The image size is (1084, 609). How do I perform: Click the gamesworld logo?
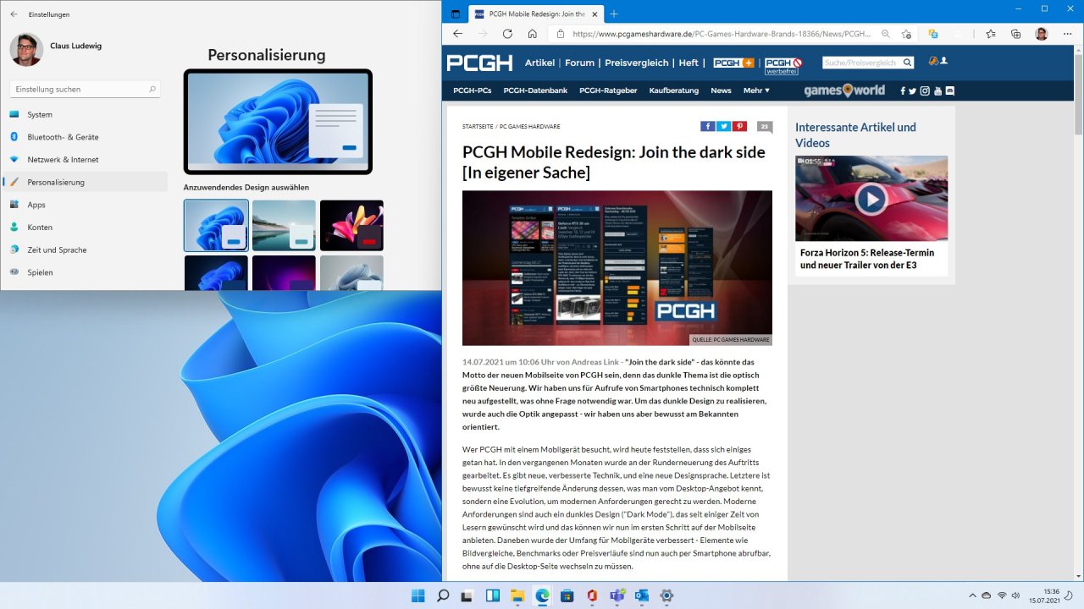[843, 91]
